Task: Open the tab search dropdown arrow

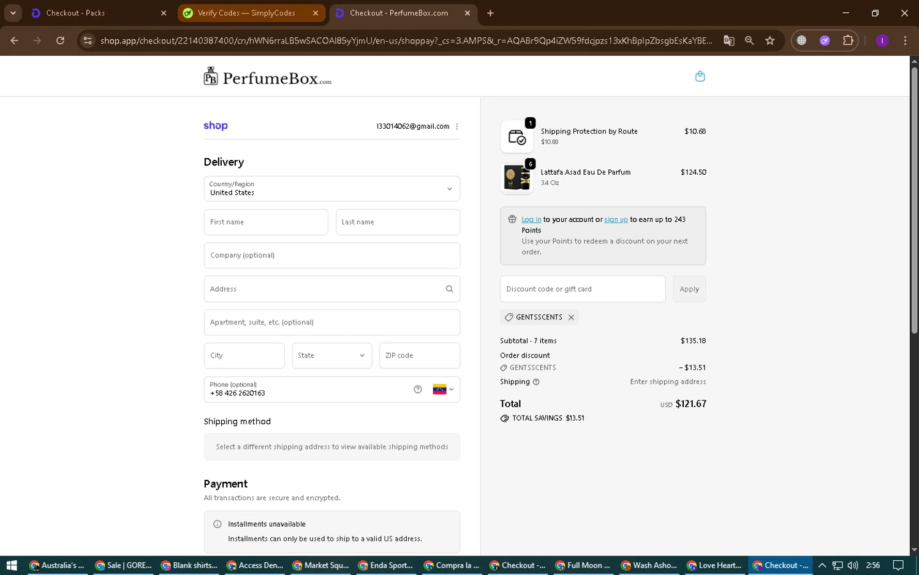Action: pyautogui.click(x=13, y=13)
